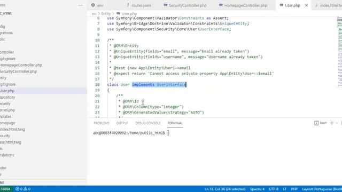Expand the homepage templates folder
Image resolution: width=342 pixels, height=192 pixels.
[7, 123]
